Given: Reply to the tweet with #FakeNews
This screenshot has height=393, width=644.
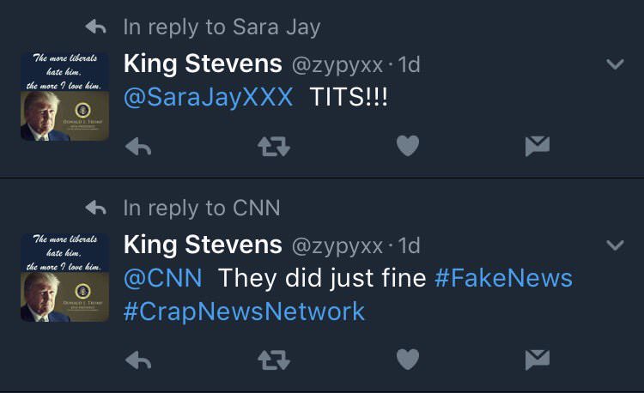Looking at the screenshot, I should [138, 360].
